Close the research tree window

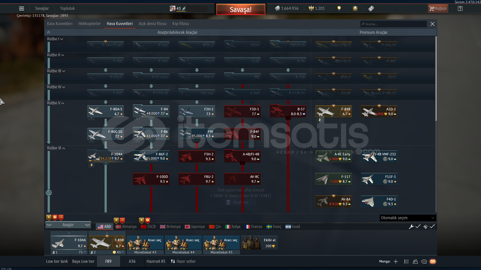point(432,24)
